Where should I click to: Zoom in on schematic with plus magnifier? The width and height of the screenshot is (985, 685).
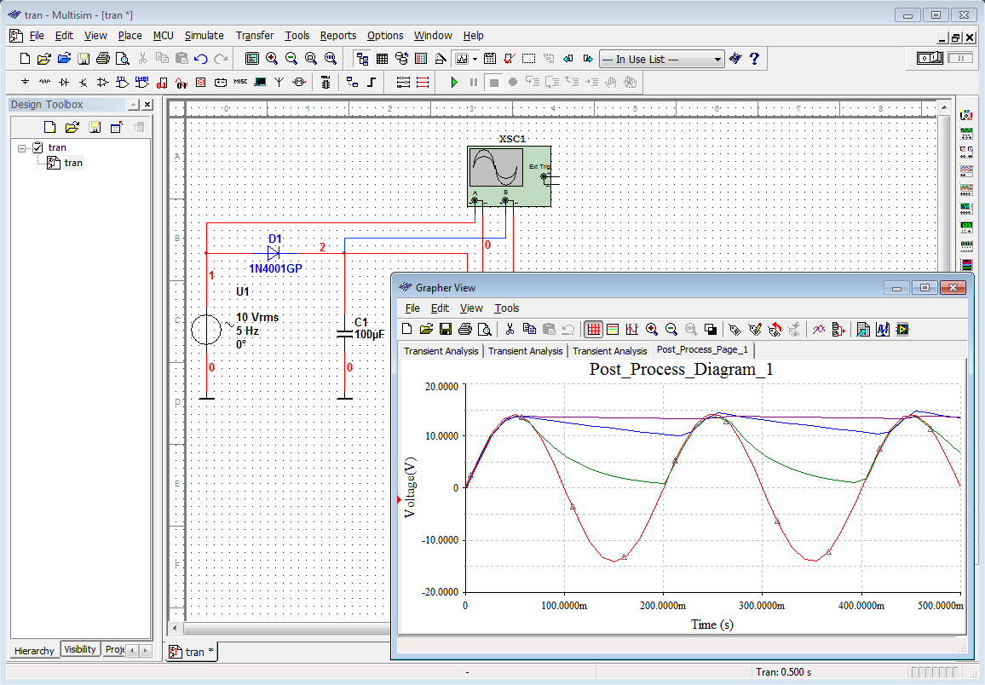point(271,59)
